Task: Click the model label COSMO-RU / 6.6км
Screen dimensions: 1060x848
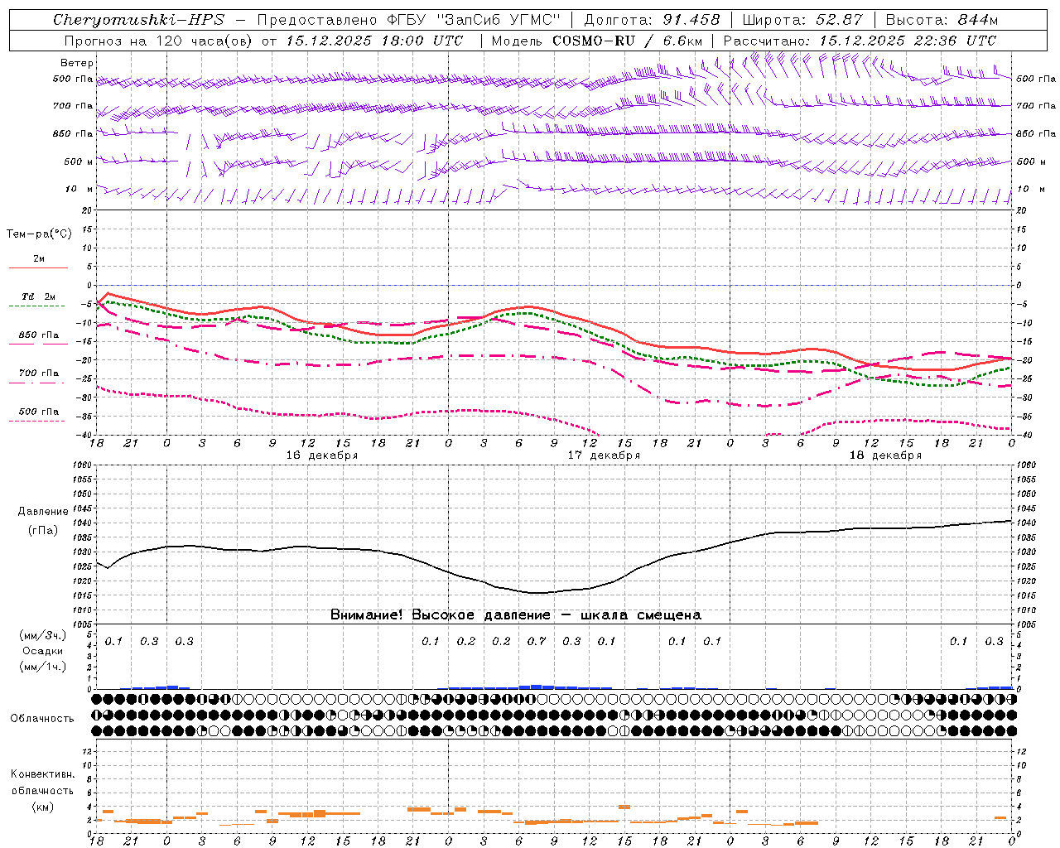Action: click(628, 41)
